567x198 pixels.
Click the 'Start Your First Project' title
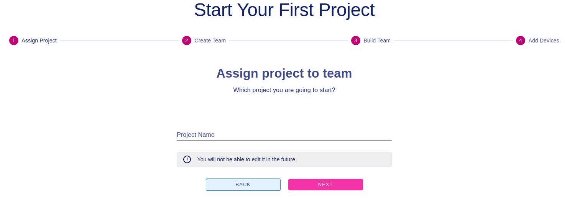click(284, 10)
